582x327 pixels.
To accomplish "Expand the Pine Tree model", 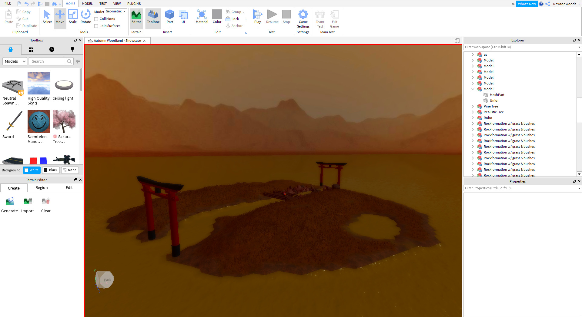I will tap(473, 106).
